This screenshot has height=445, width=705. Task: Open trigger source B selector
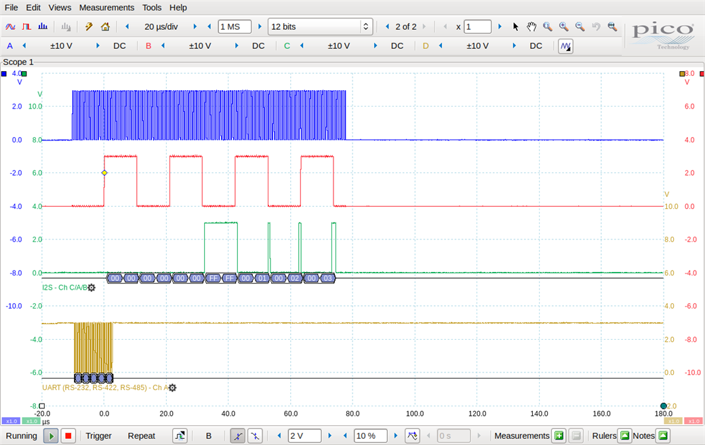click(209, 436)
